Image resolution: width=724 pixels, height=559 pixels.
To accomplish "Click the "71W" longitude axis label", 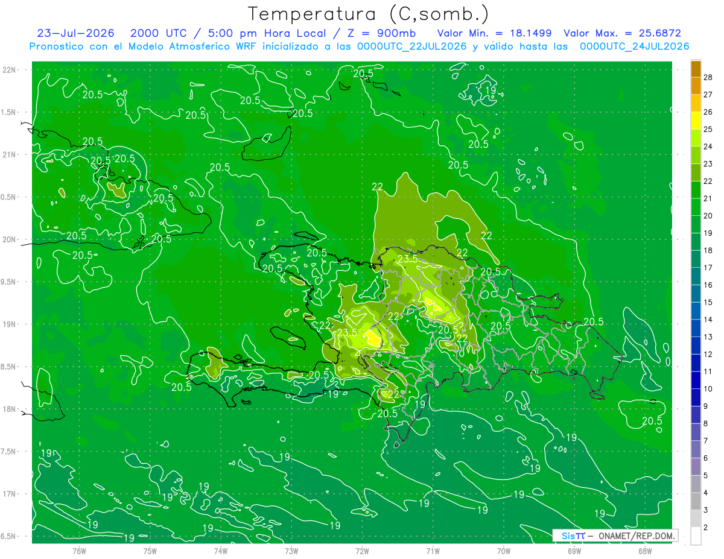I will pos(433,551).
